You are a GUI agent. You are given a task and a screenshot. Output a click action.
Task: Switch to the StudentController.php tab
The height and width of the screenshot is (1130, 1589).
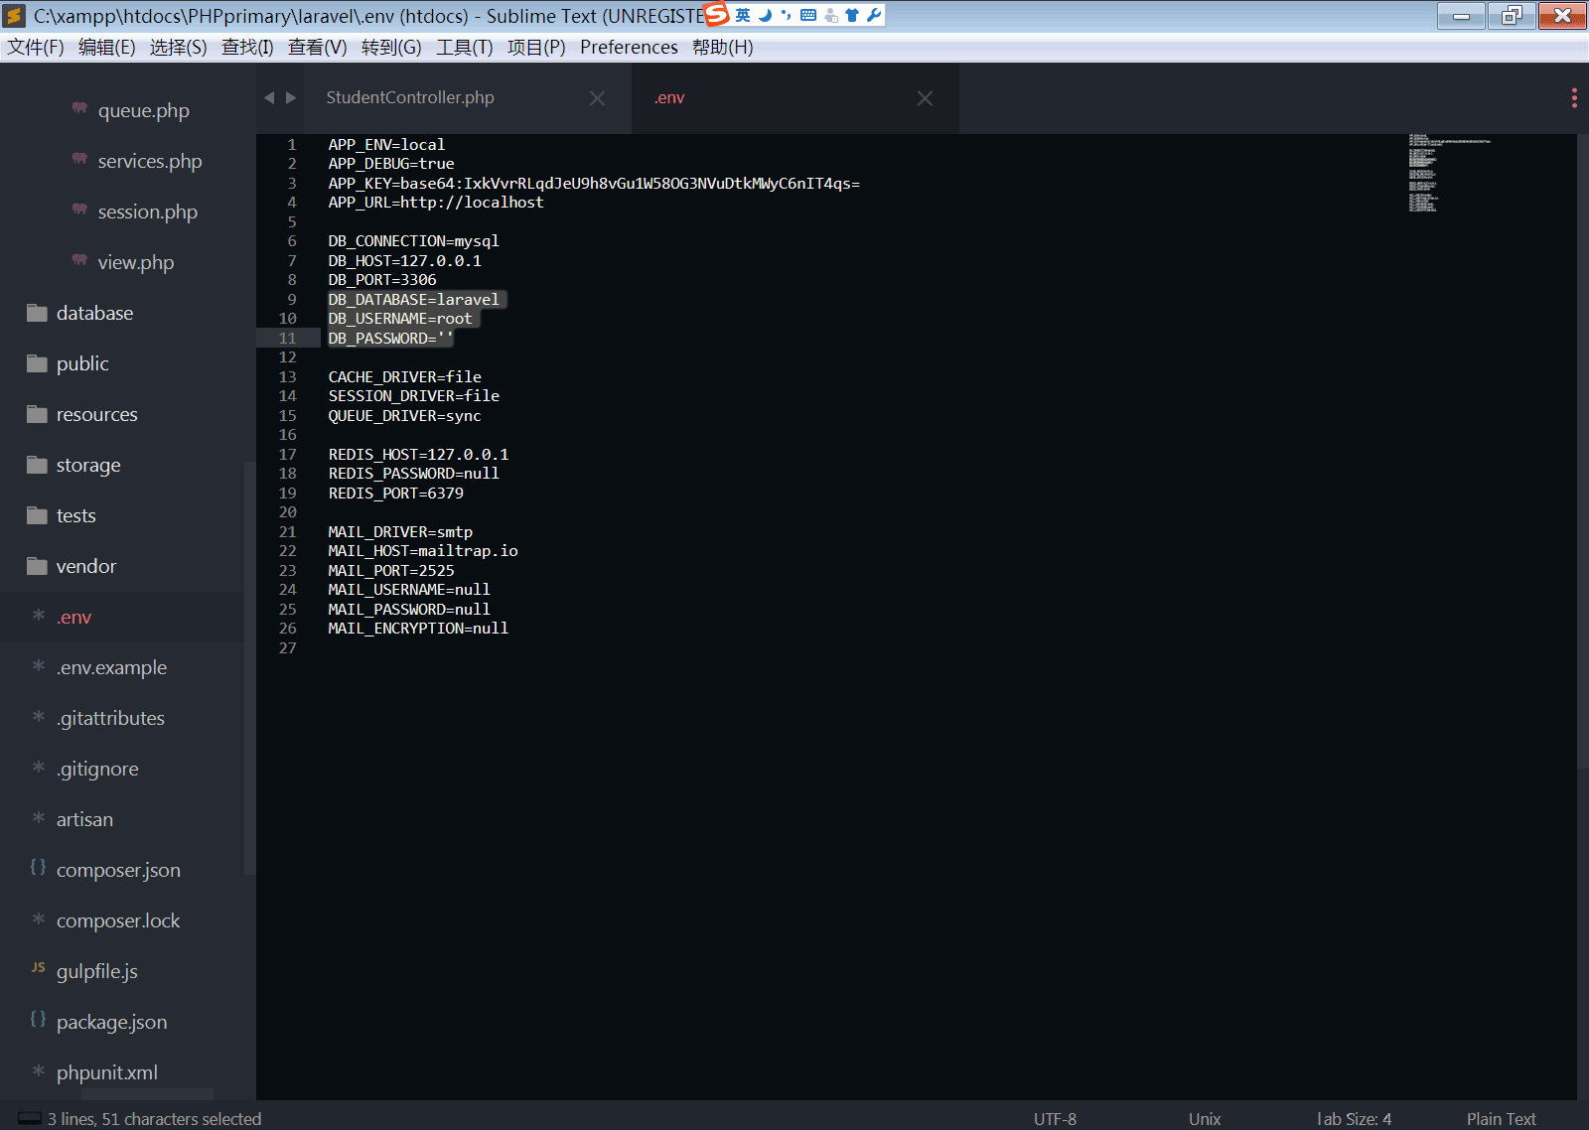coord(410,97)
